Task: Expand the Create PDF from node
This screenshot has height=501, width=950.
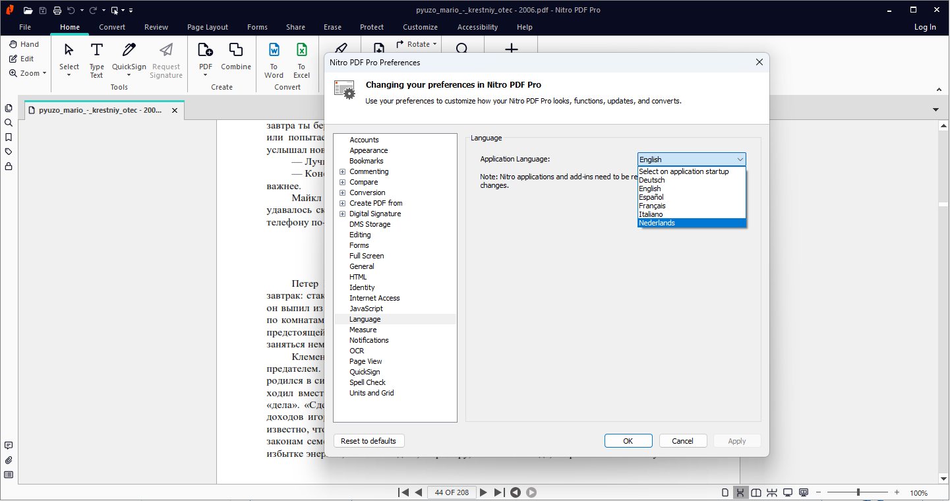Action: pos(342,203)
